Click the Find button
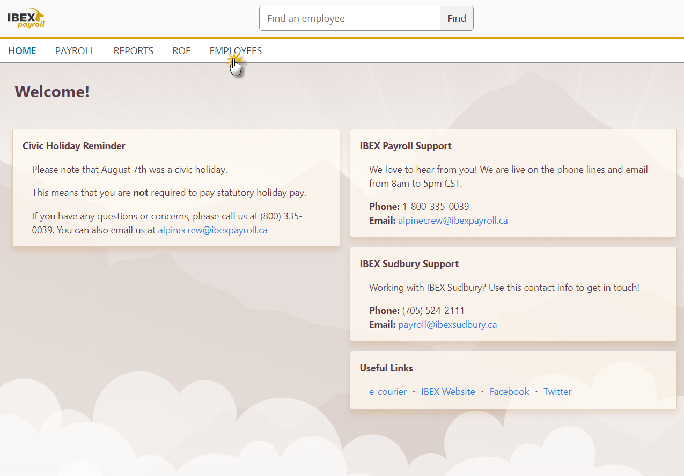 coord(457,18)
